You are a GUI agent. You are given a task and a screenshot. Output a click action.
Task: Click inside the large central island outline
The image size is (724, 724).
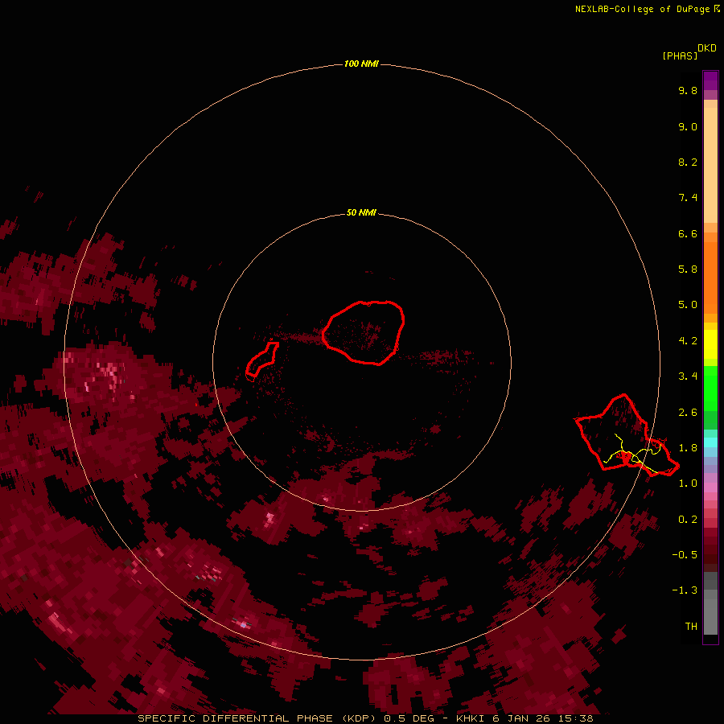click(364, 332)
